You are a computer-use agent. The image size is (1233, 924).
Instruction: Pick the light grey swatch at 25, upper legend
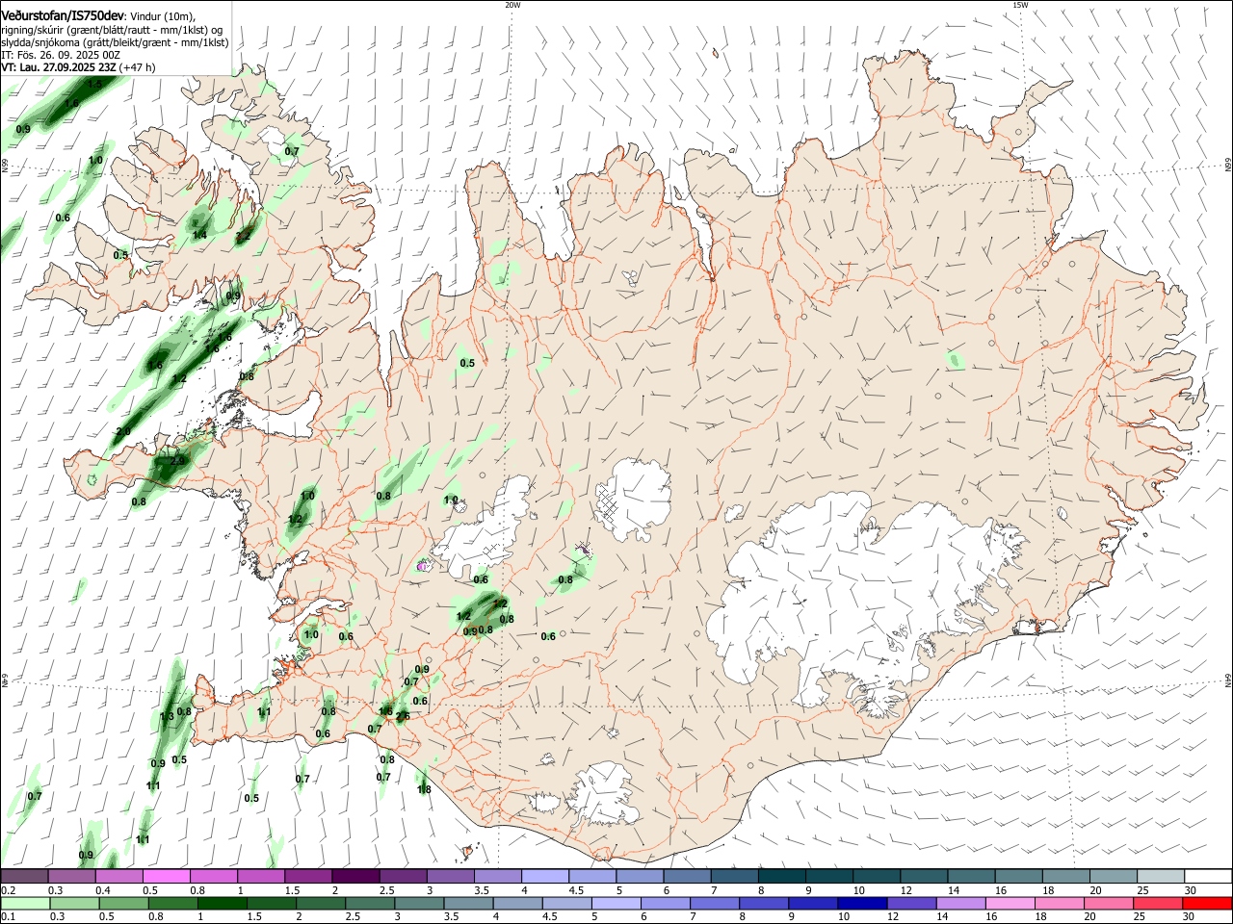click(x=1161, y=876)
